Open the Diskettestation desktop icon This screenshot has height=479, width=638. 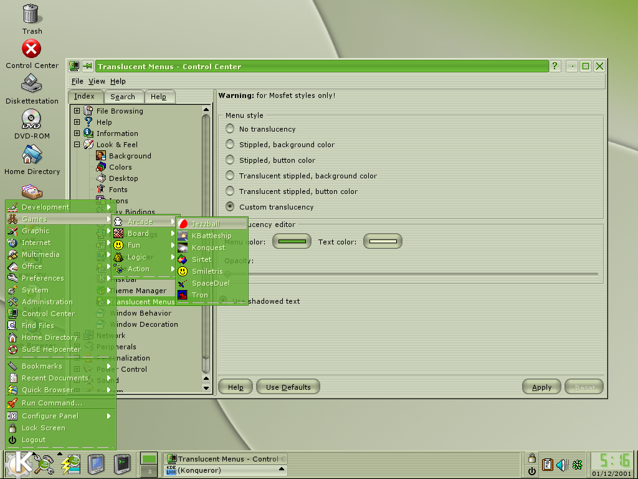32,89
